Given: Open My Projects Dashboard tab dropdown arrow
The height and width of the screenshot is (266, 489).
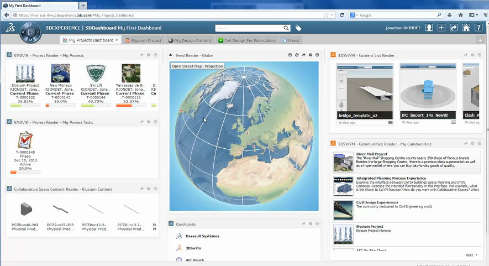Looking at the screenshot, I should pyautogui.click(x=117, y=40).
